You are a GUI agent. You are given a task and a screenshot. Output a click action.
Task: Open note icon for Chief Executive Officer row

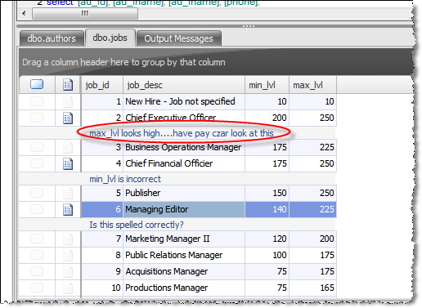point(68,118)
